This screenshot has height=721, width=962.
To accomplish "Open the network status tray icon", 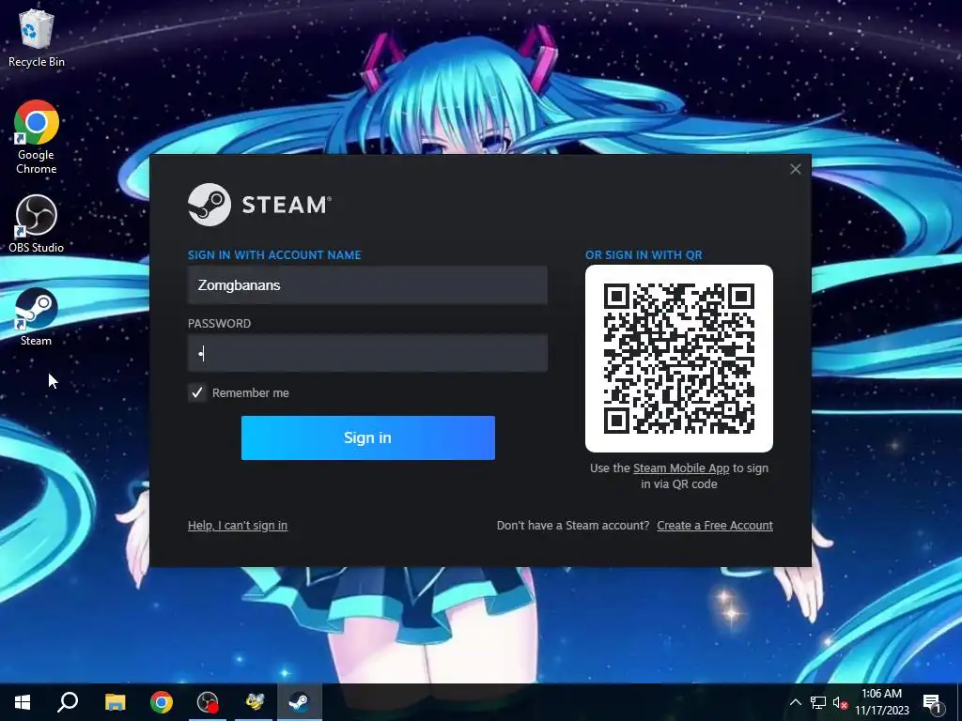I will tap(818, 702).
